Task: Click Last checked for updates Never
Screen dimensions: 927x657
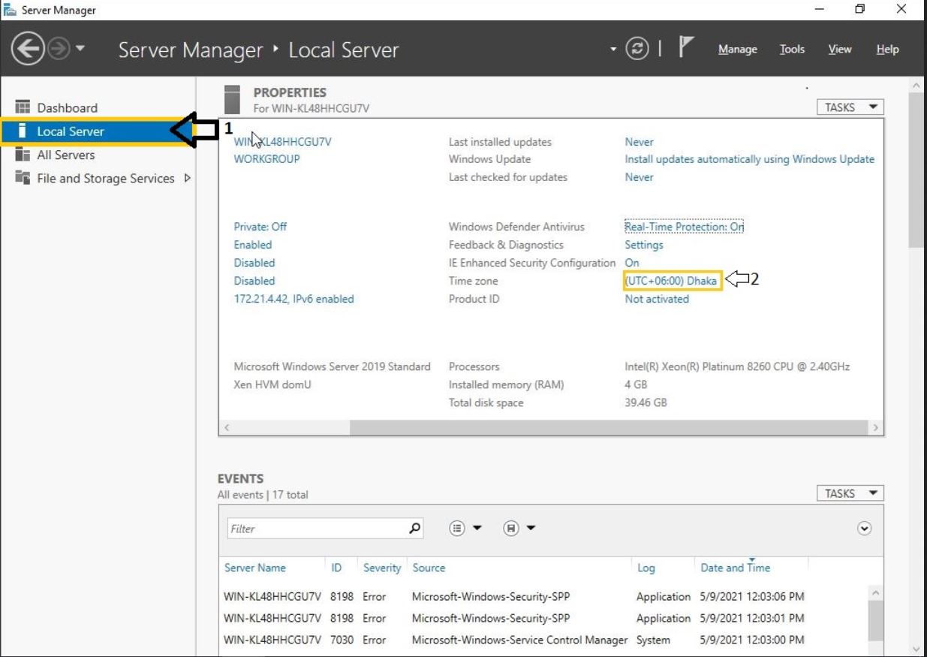Action: [639, 177]
